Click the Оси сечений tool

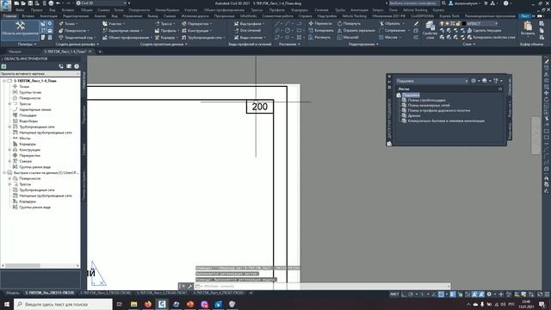247,31
